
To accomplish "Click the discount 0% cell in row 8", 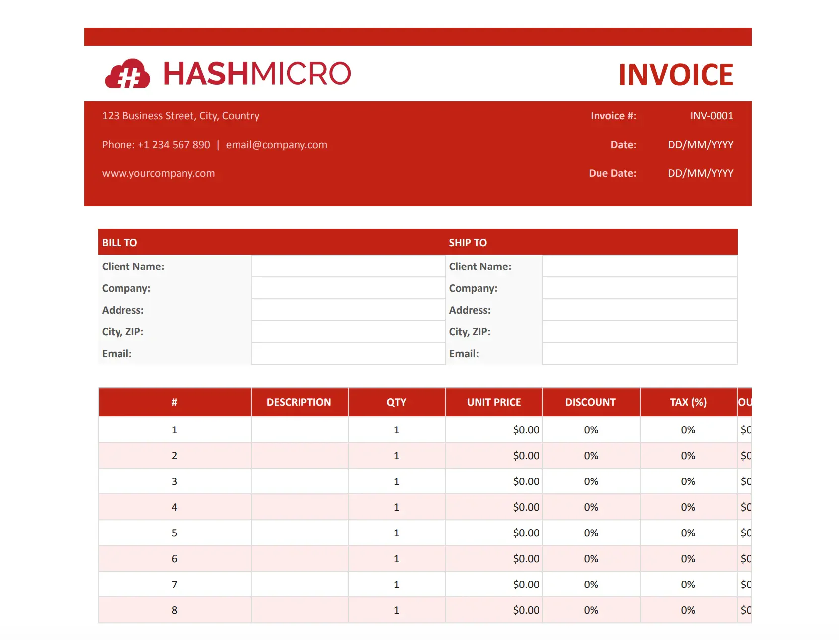I will point(591,610).
